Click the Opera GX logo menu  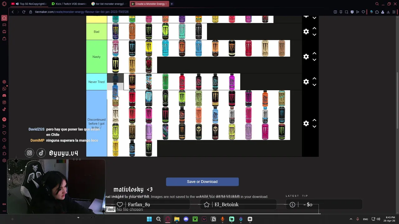(x=4, y=4)
